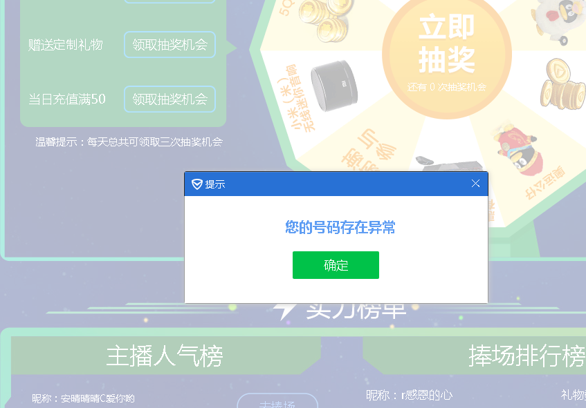Click the 您的号码存在异常 message text
This screenshot has width=586, height=408.
click(340, 227)
